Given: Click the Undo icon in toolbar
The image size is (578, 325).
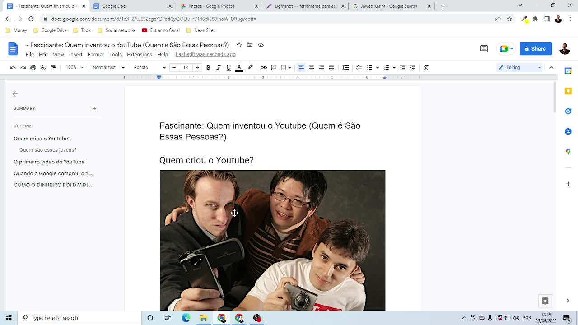Looking at the screenshot, I should click(13, 67).
